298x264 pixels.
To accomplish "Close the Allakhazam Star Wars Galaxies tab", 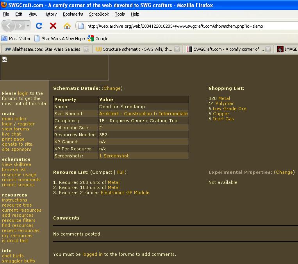I will tap(86, 49).
